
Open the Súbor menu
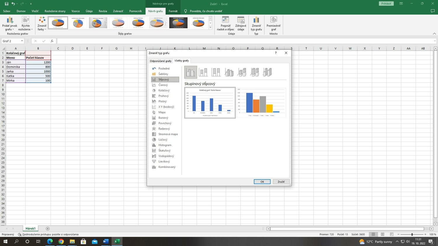pyautogui.click(x=7, y=11)
